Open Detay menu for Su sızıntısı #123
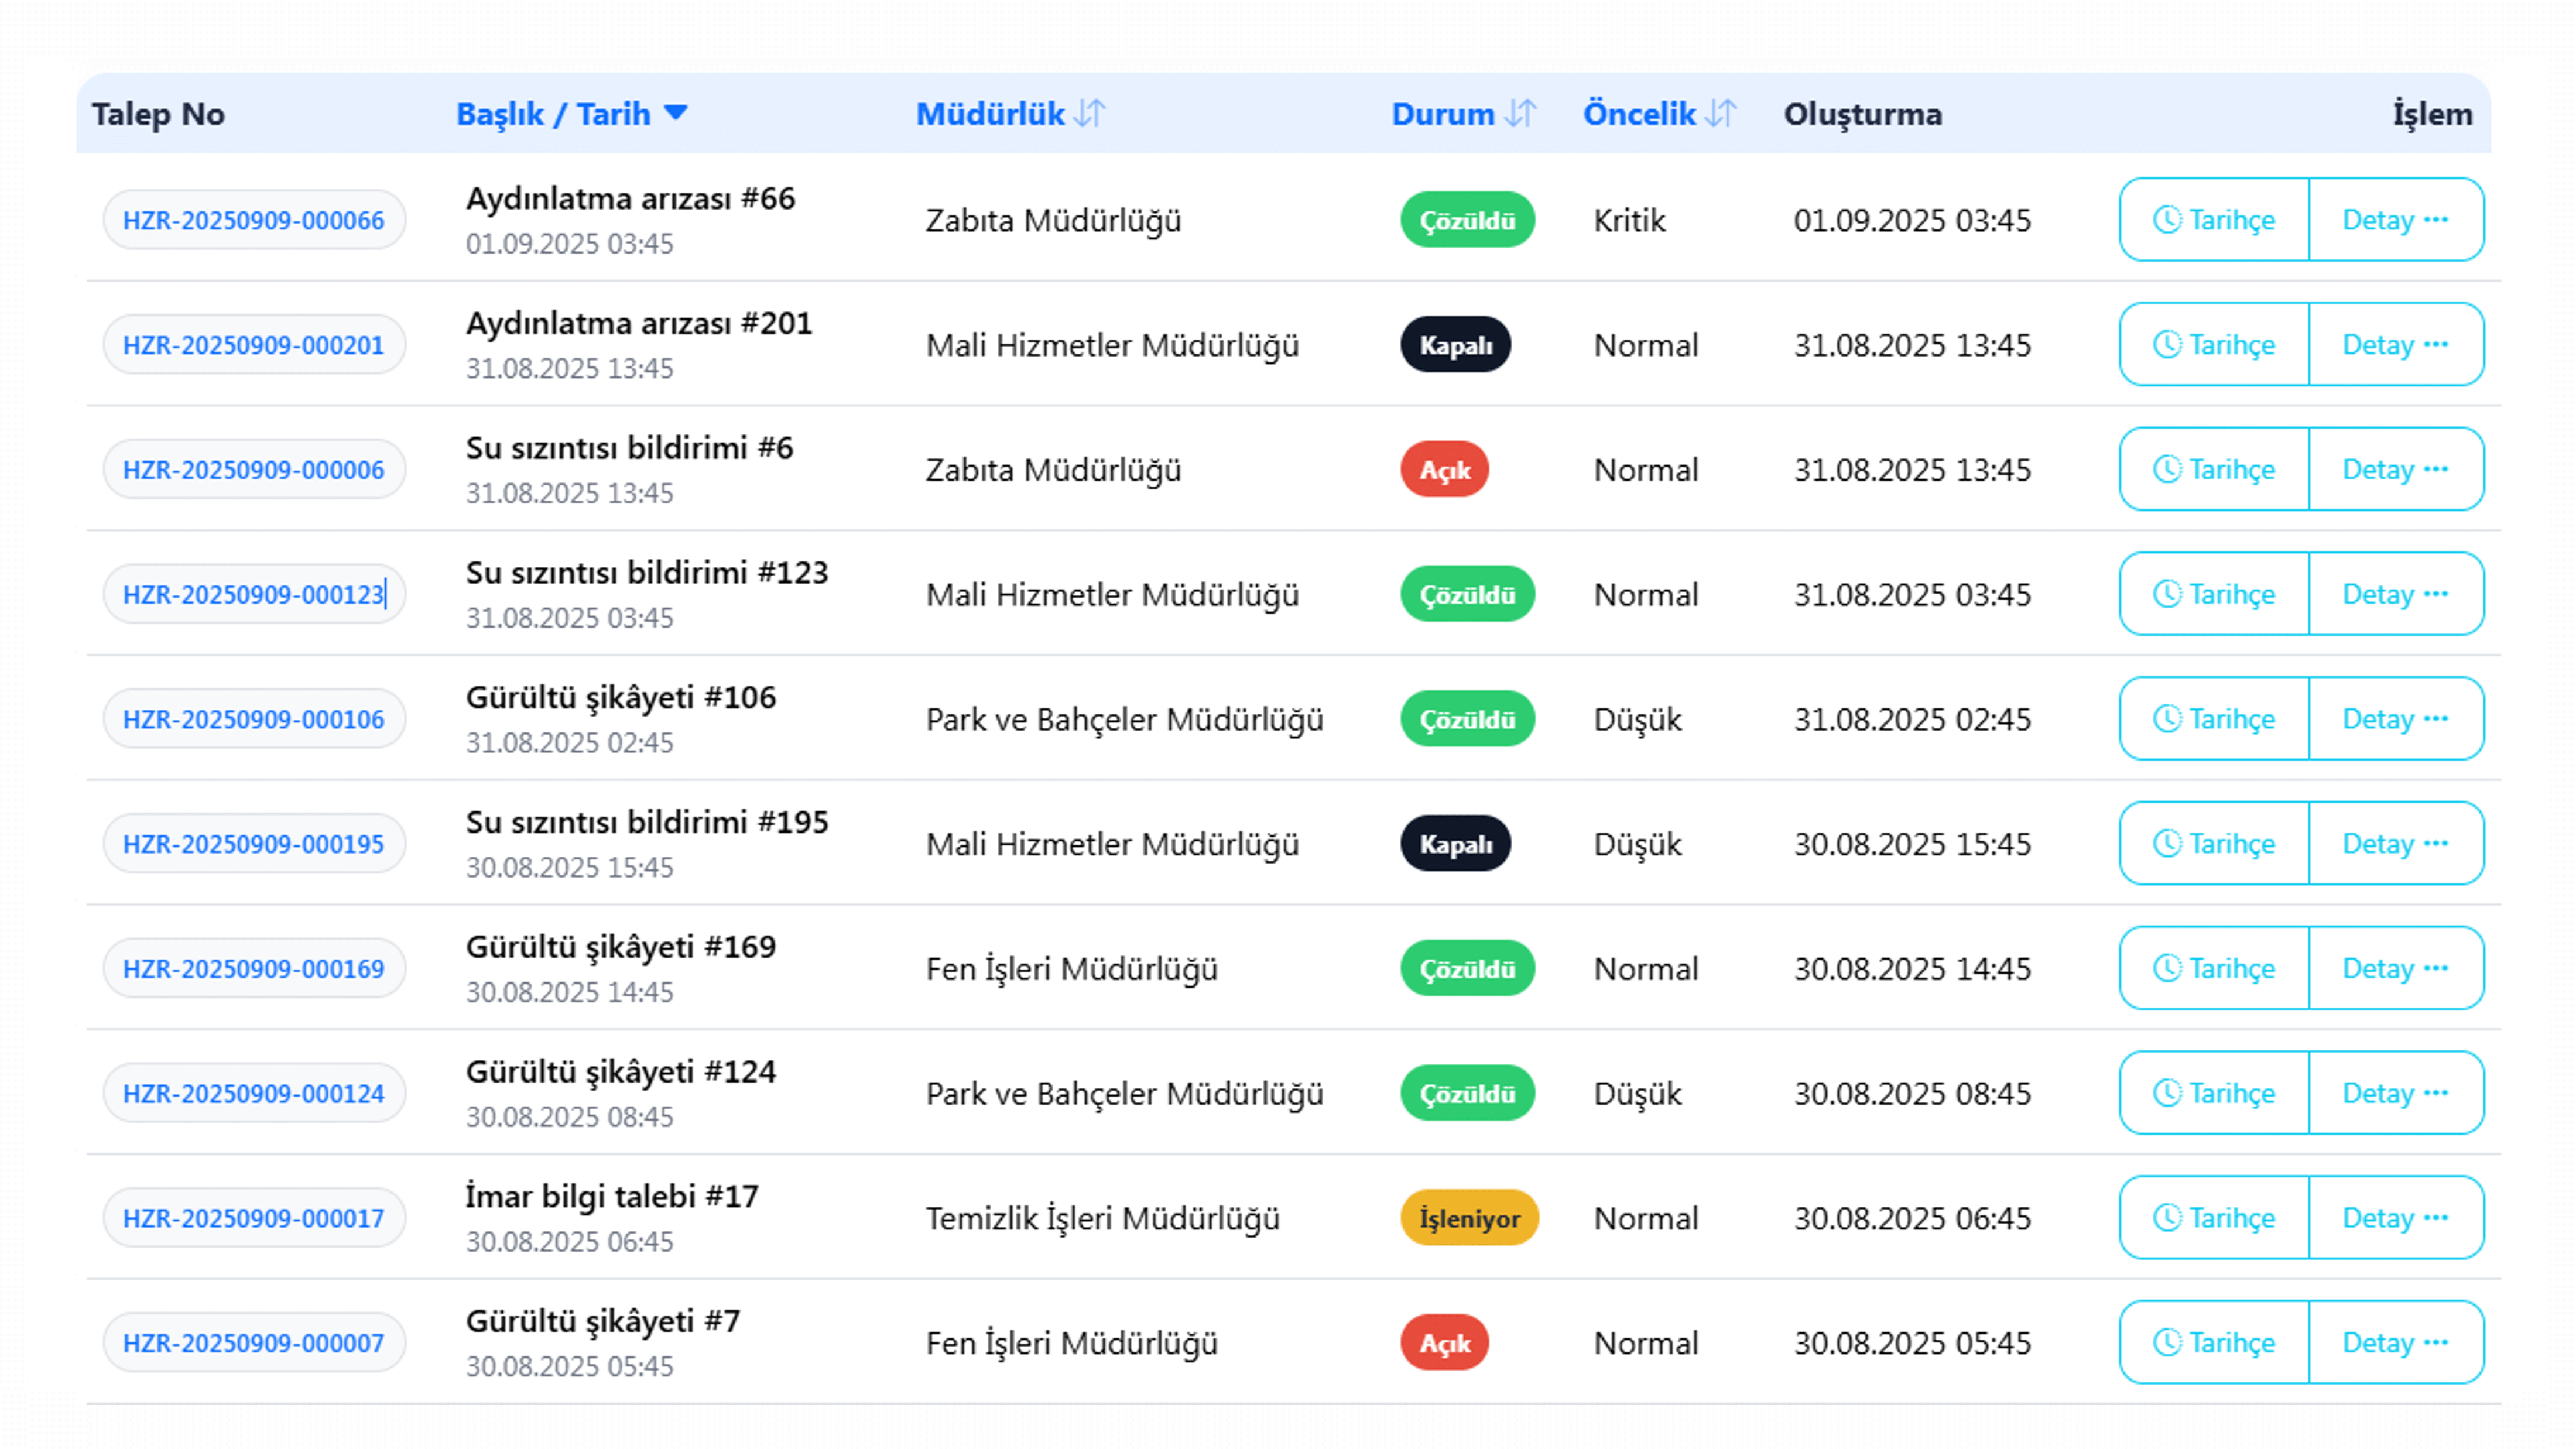The width and height of the screenshot is (2576, 1449). [x=2395, y=594]
